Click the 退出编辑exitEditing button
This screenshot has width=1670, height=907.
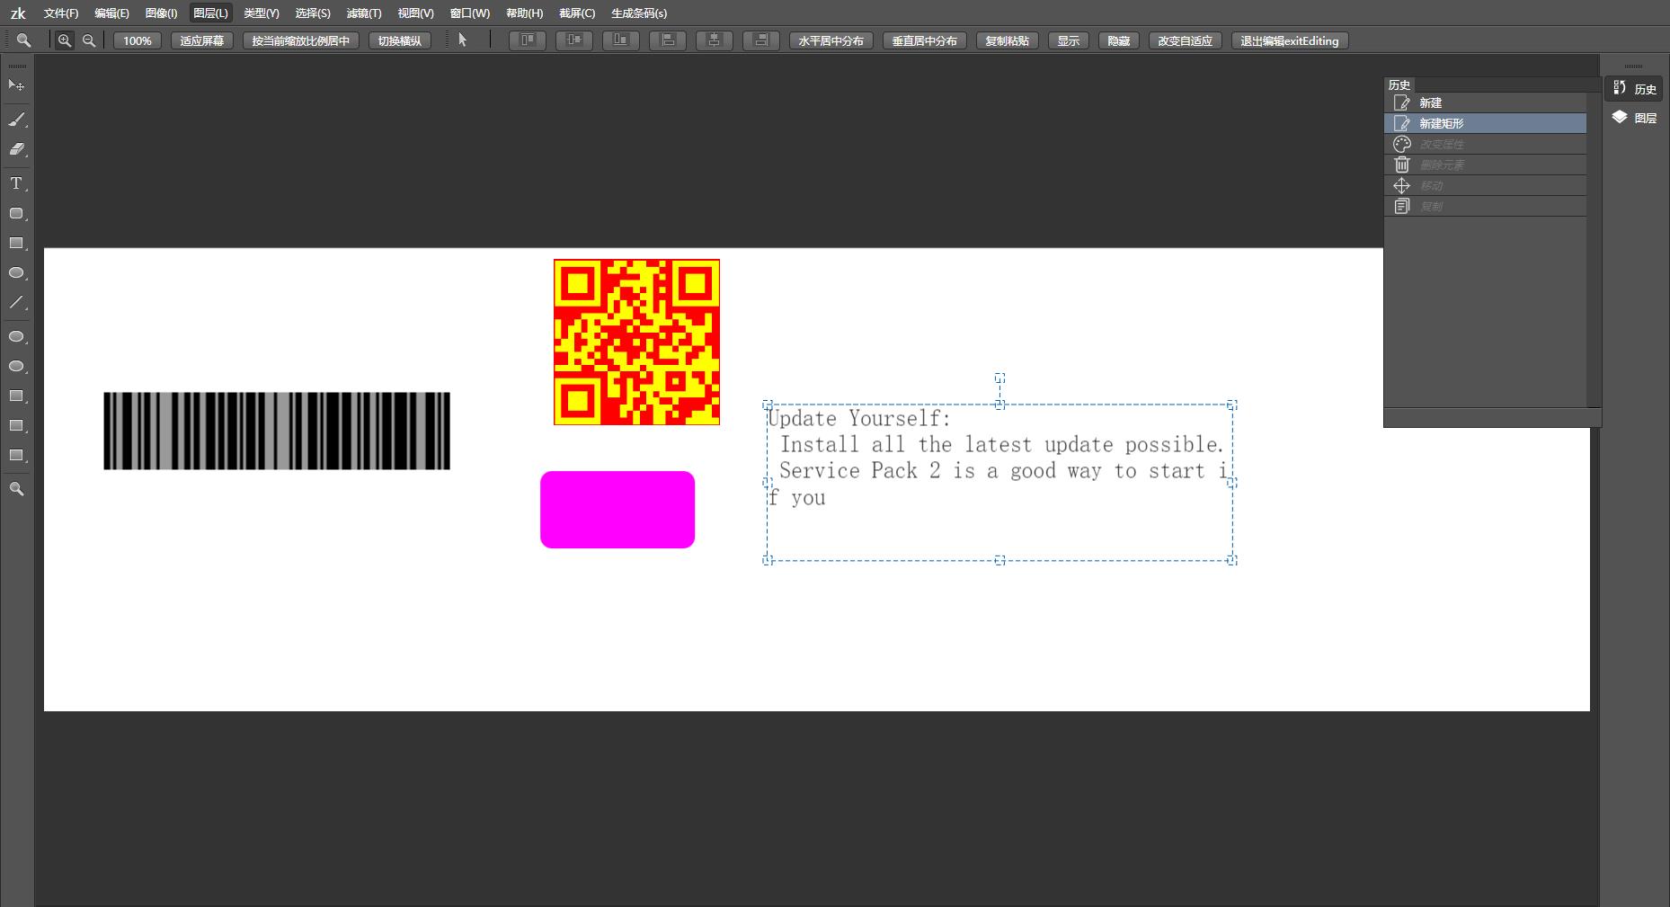[1290, 40]
